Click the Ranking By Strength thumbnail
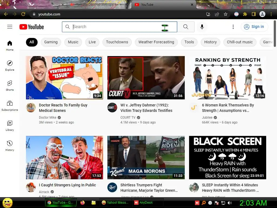The width and height of the screenshot is (277, 208). click(x=227, y=78)
